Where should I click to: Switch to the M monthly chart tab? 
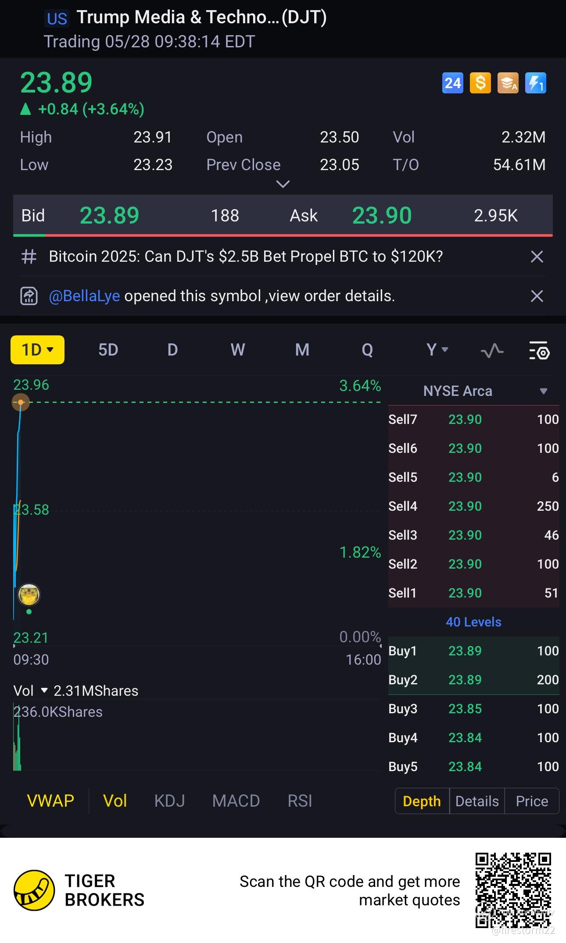(x=302, y=350)
